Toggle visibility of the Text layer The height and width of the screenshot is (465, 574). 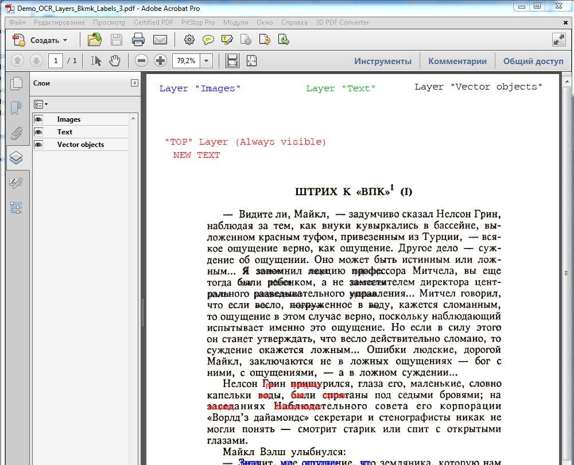point(38,132)
